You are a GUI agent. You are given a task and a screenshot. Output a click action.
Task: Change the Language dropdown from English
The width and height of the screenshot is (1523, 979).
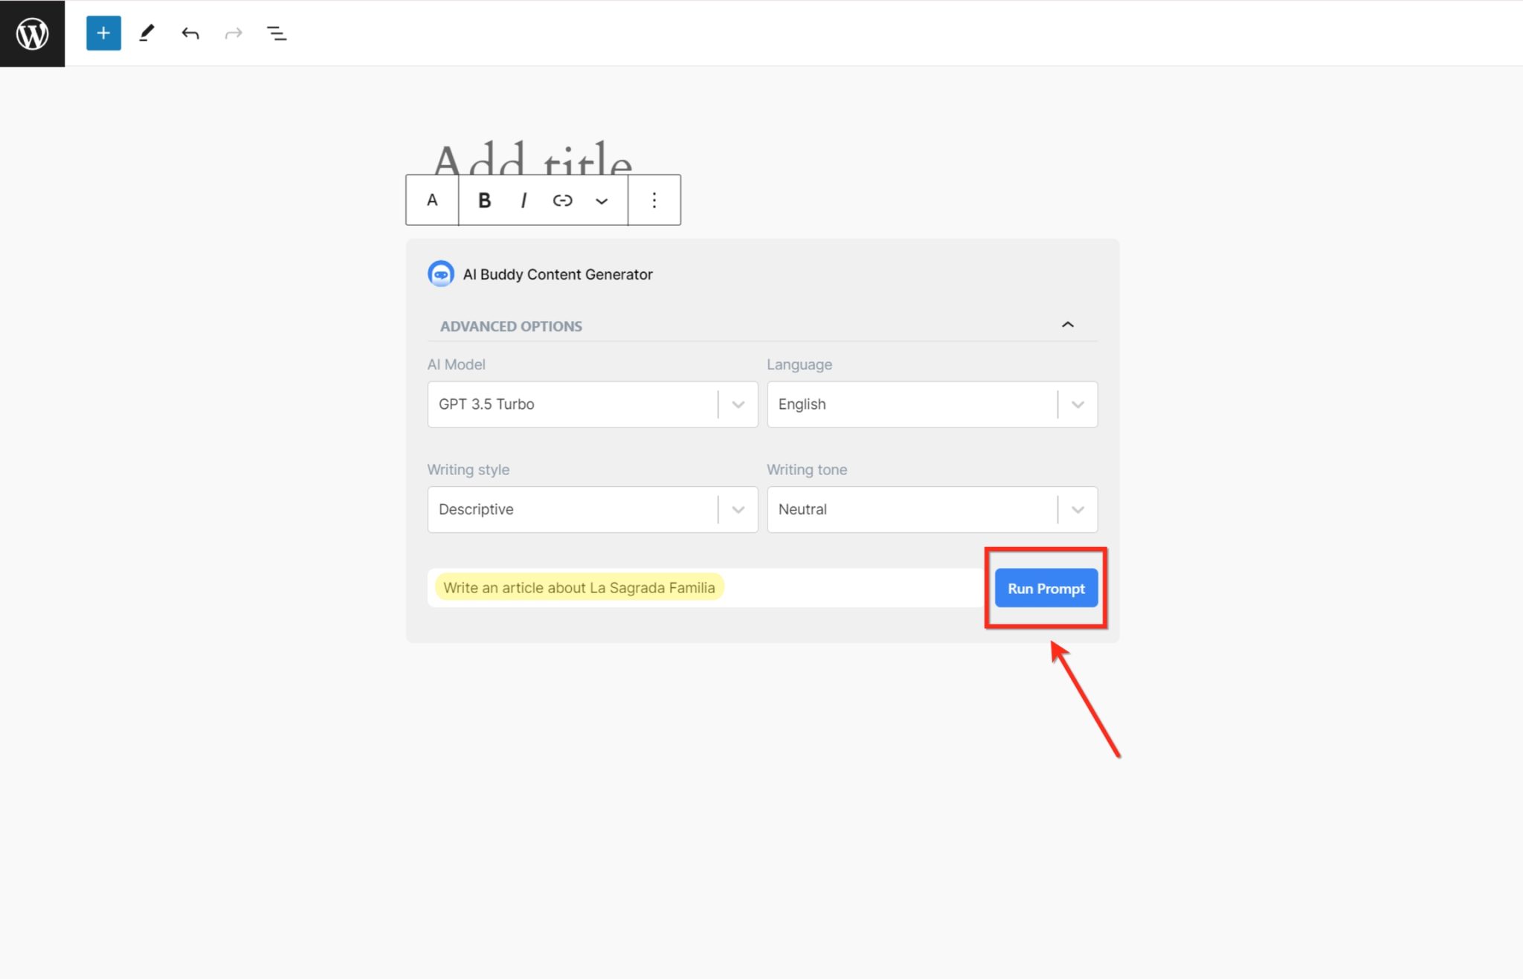pos(931,404)
